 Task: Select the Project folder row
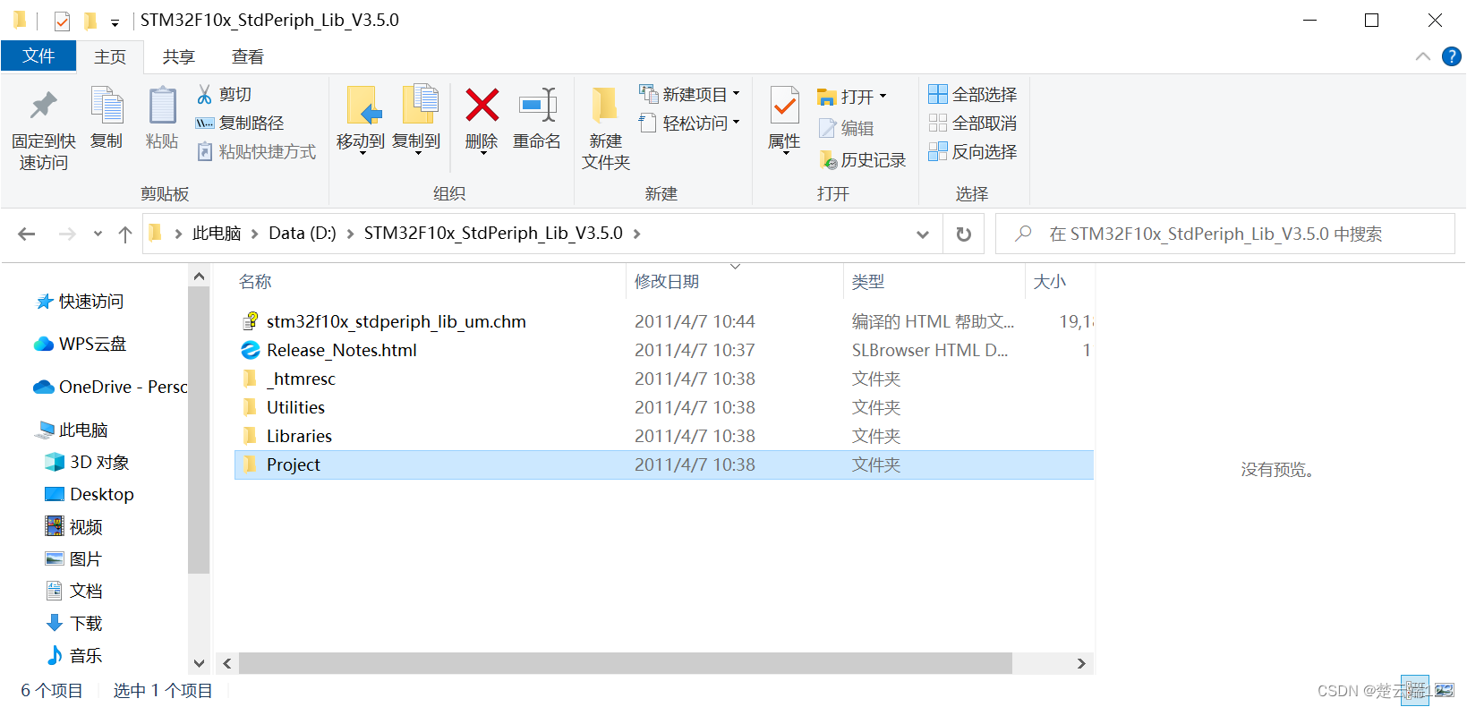[663, 464]
